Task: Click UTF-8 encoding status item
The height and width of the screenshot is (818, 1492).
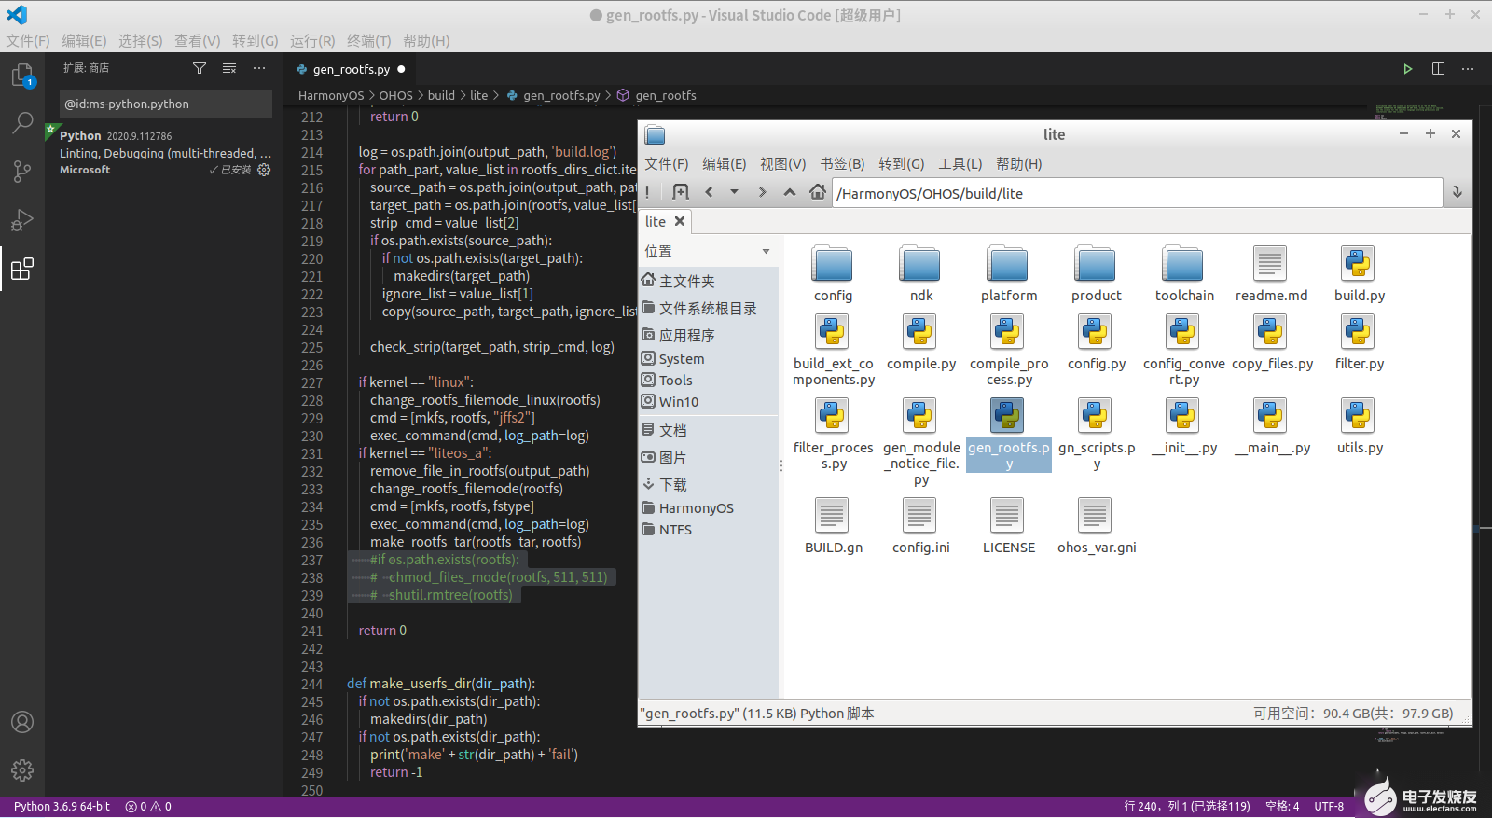Action: click(x=1329, y=807)
